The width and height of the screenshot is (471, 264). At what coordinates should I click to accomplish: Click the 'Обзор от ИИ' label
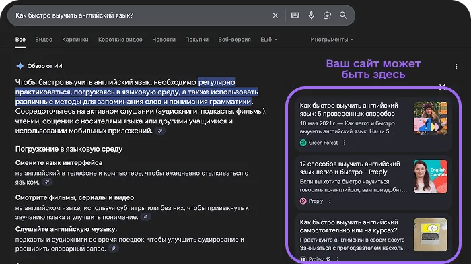(45, 66)
